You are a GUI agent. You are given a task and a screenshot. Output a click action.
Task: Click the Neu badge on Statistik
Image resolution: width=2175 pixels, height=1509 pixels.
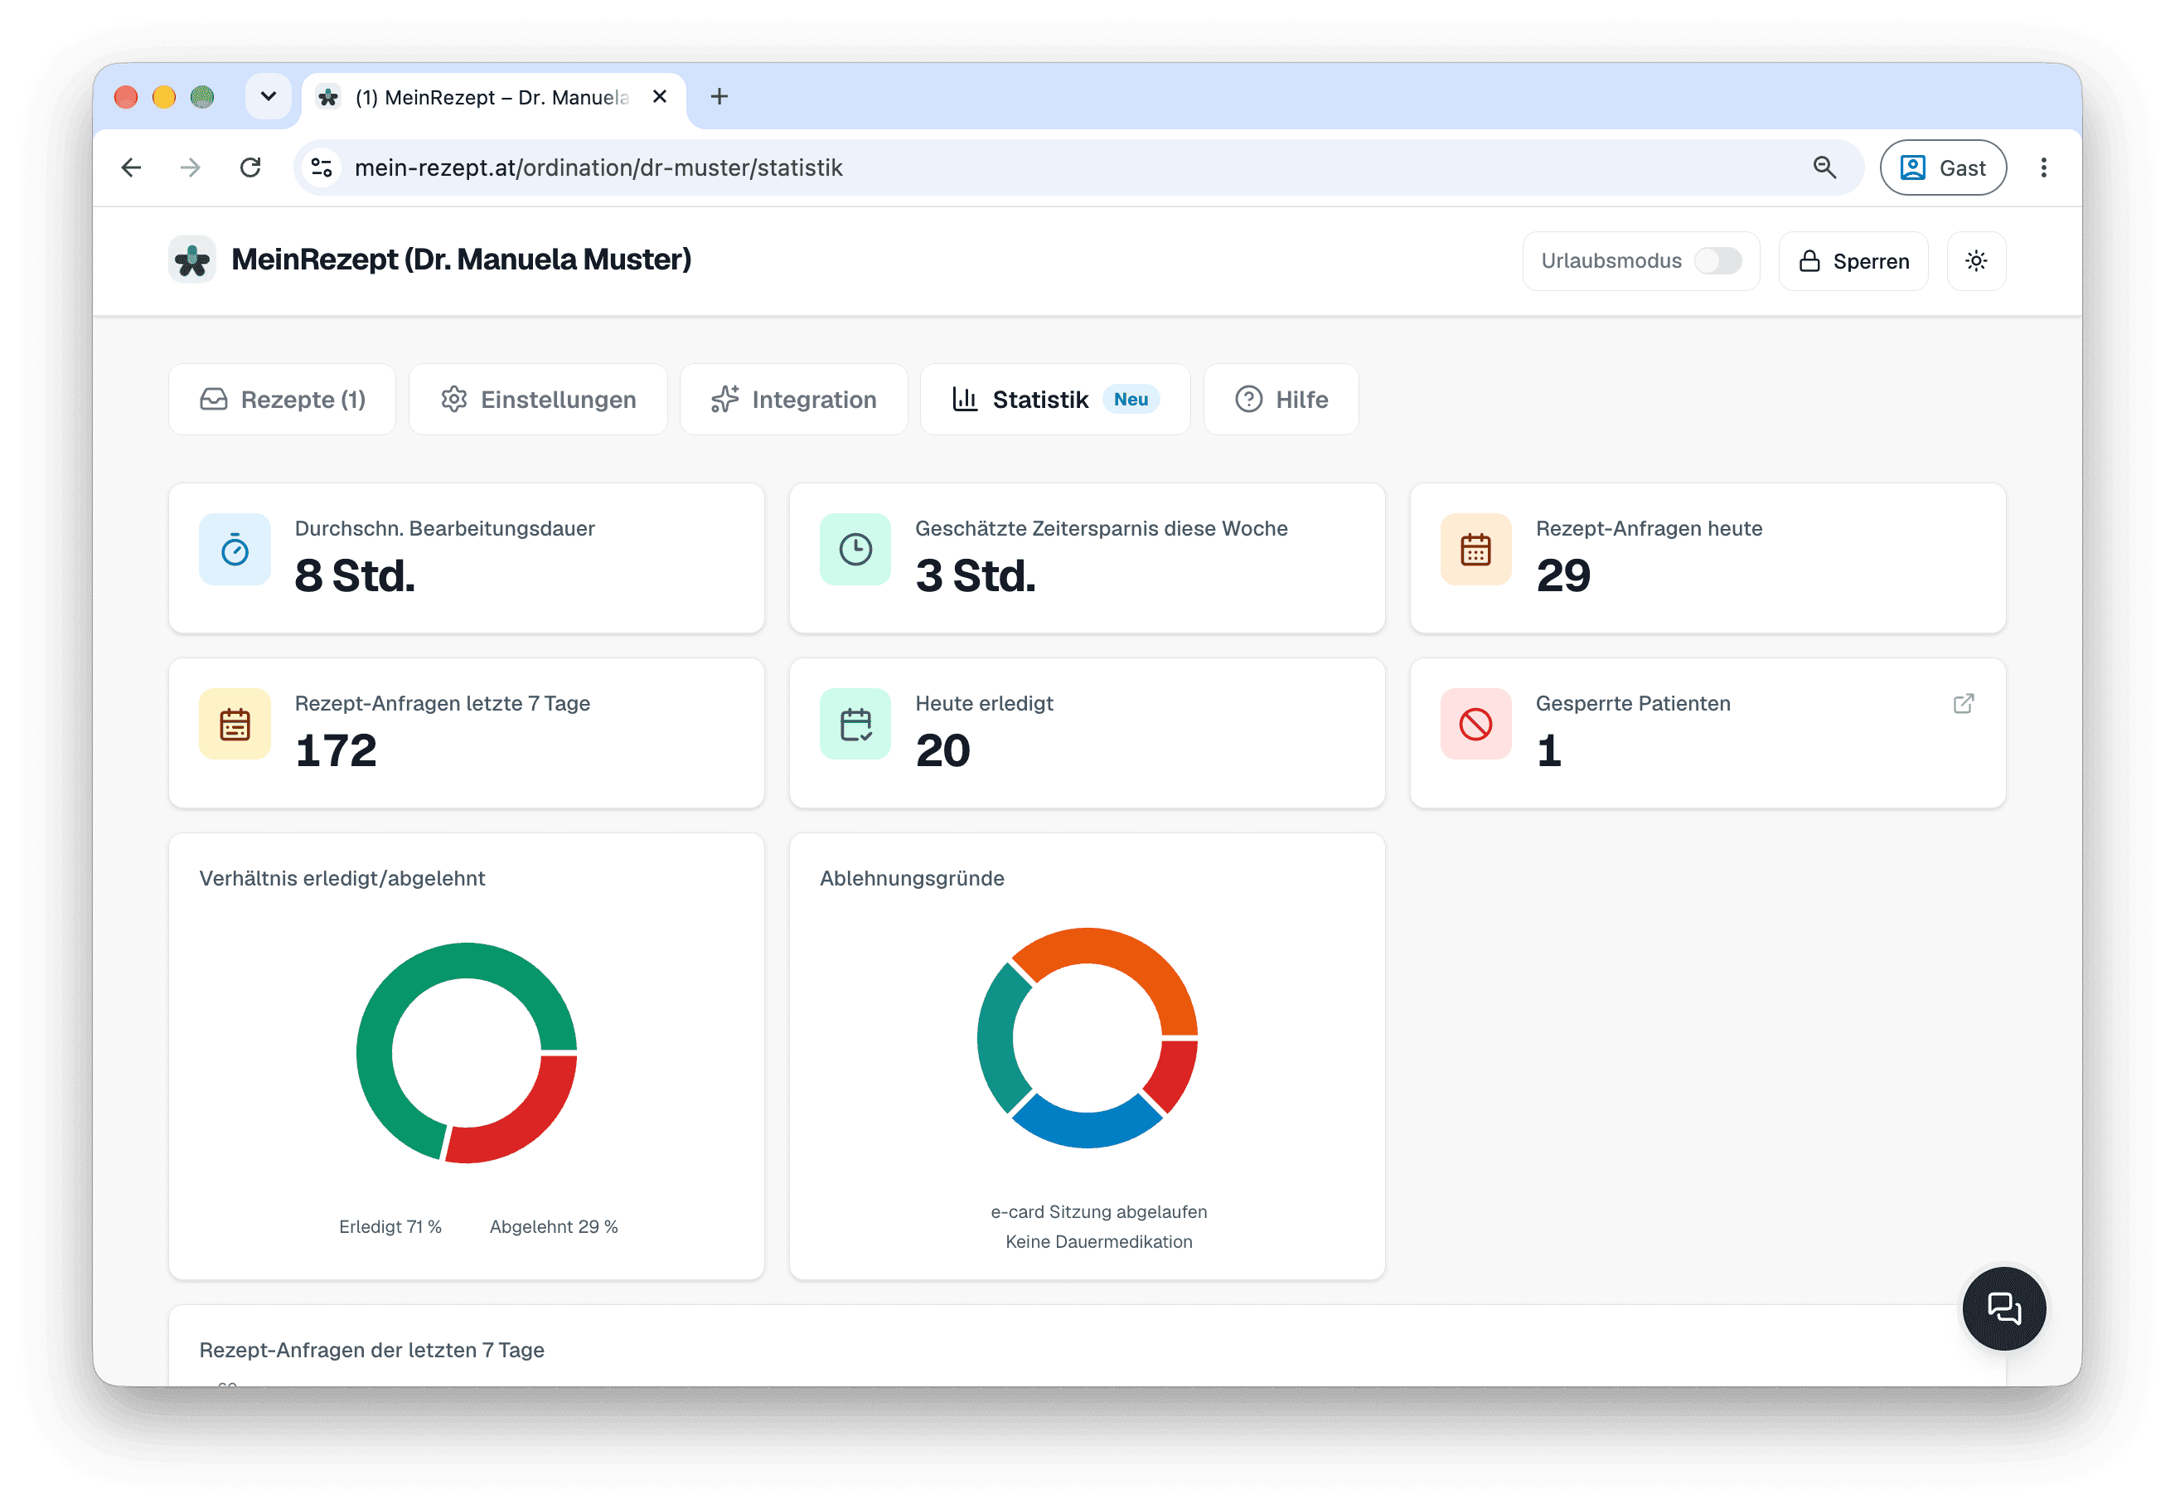(1131, 400)
